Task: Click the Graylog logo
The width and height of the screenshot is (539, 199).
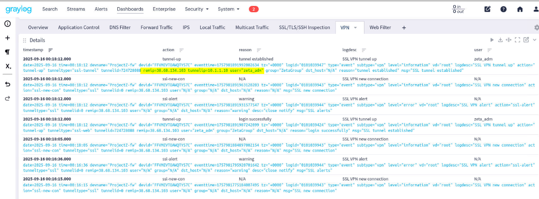Action: (19, 9)
